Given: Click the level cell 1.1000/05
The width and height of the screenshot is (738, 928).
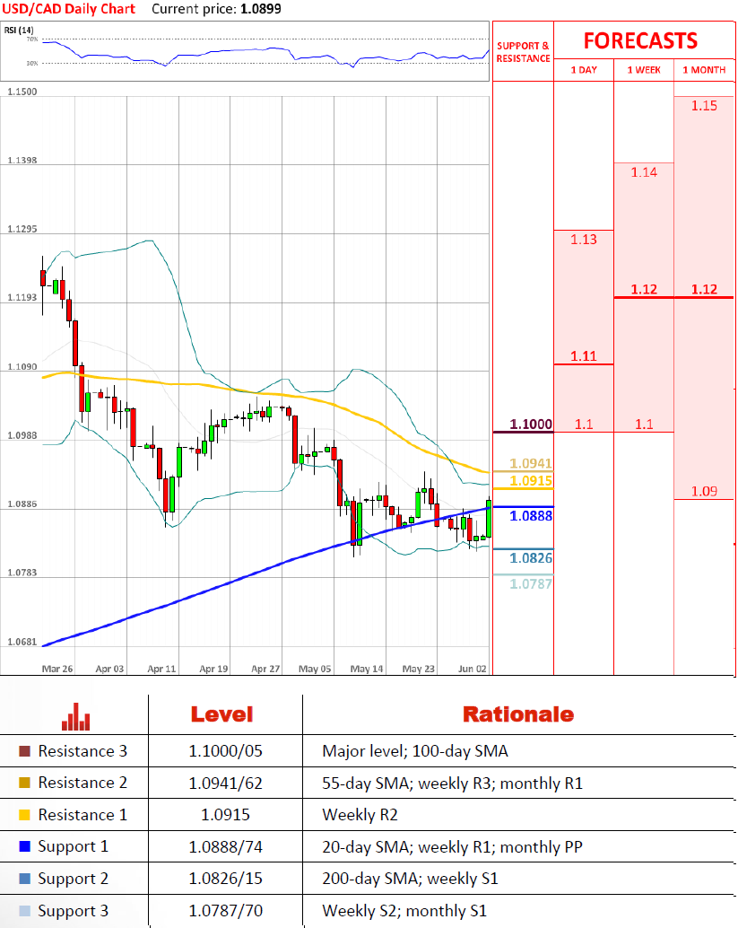Looking at the screenshot, I should 225,751.
